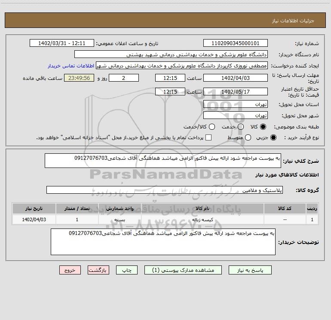The width and height of the screenshot is (331, 320).
Task: Click the price validity hour 12:15 field
Action: pos(170,91)
